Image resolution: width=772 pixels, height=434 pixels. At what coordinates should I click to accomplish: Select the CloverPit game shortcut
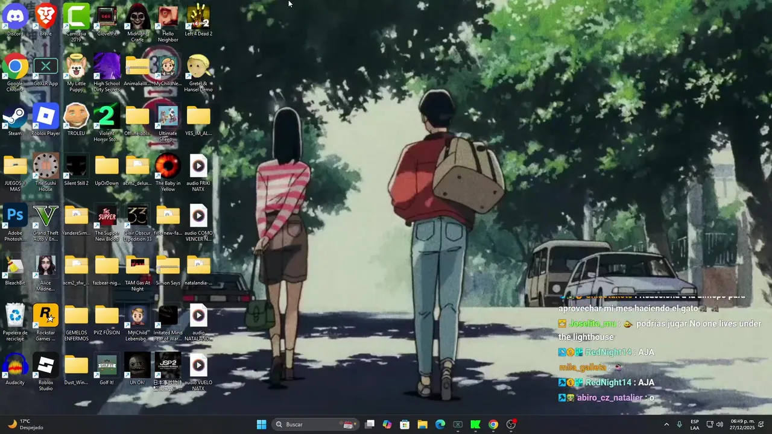[x=107, y=20]
